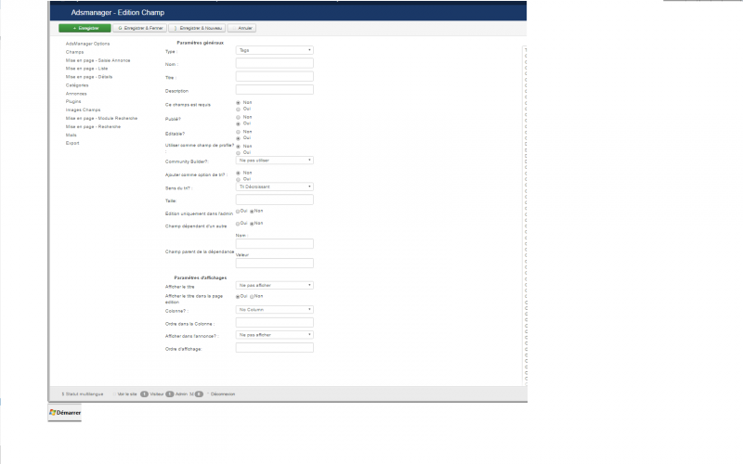
Task: Click Enregistrer & Nouveau button
Action: (197, 29)
